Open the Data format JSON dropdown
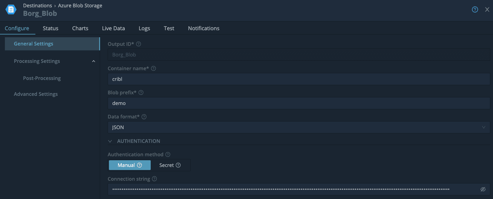 click(x=298, y=127)
